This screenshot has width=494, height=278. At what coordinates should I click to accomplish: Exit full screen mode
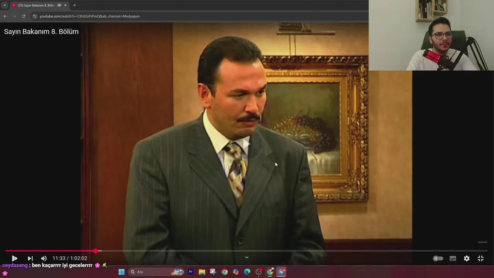[480, 258]
